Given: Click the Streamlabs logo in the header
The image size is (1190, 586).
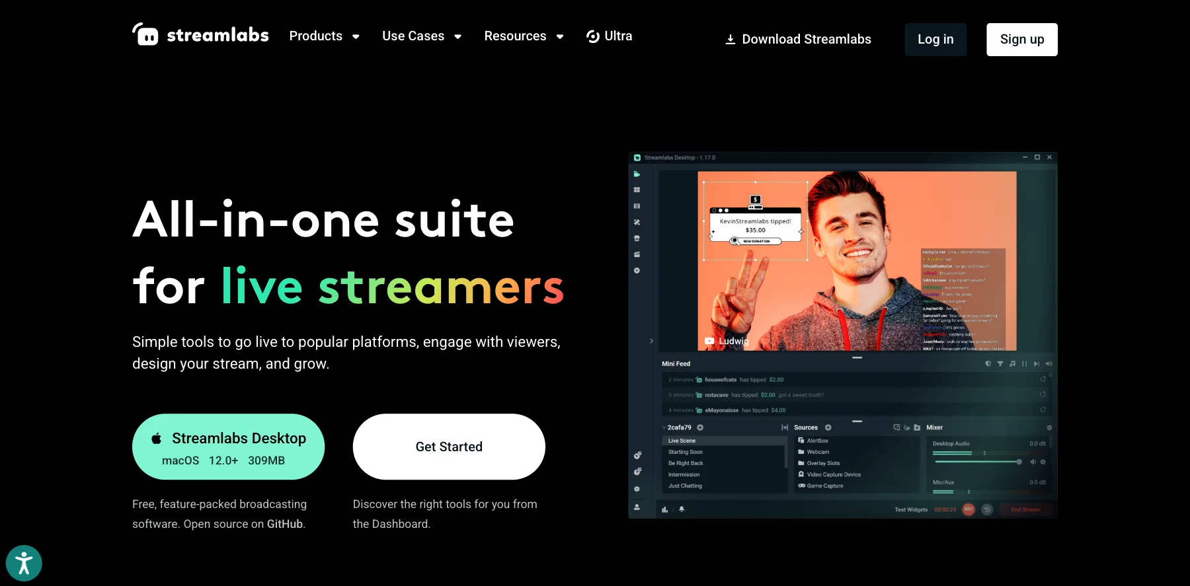Looking at the screenshot, I should pos(200,34).
